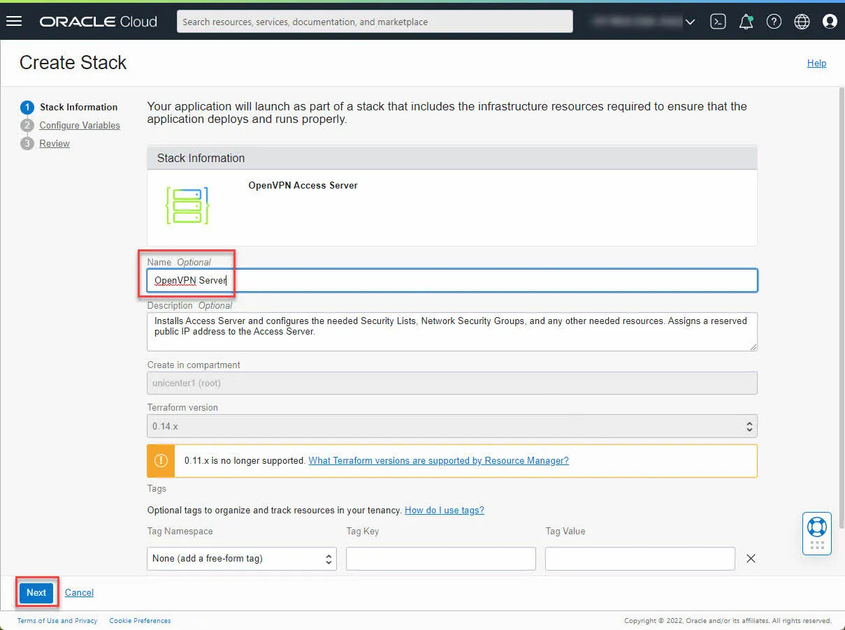Click the OpenVPN Access Server title
This screenshot has height=630, width=845.
(x=303, y=185)
